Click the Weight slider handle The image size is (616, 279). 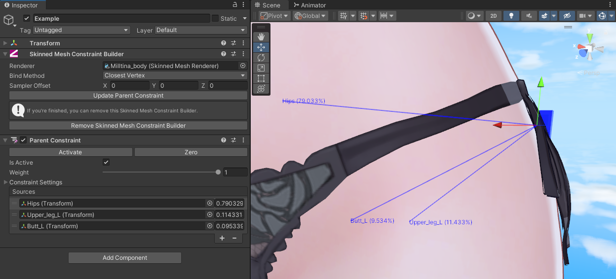(218, 172)
